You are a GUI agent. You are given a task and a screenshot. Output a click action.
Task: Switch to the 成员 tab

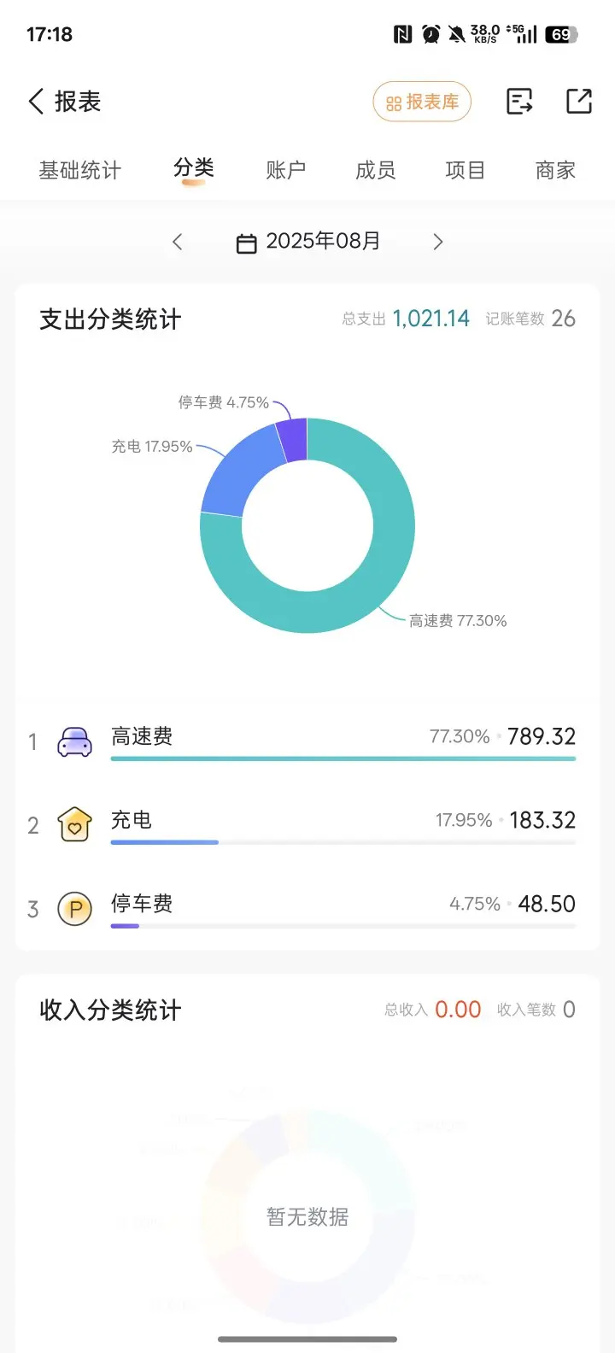pos(376,170)
